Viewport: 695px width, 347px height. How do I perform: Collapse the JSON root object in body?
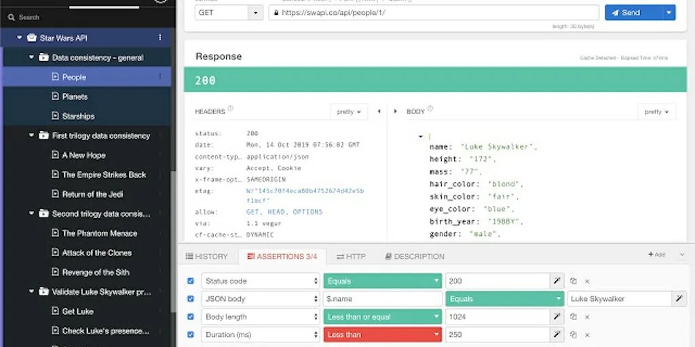tap(421, 137)
